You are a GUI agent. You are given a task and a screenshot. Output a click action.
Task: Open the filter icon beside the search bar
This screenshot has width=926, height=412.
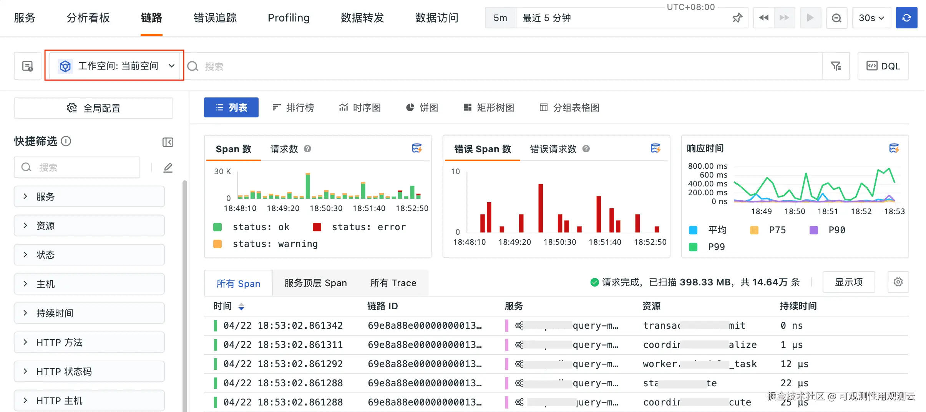(x=836, y=66)
